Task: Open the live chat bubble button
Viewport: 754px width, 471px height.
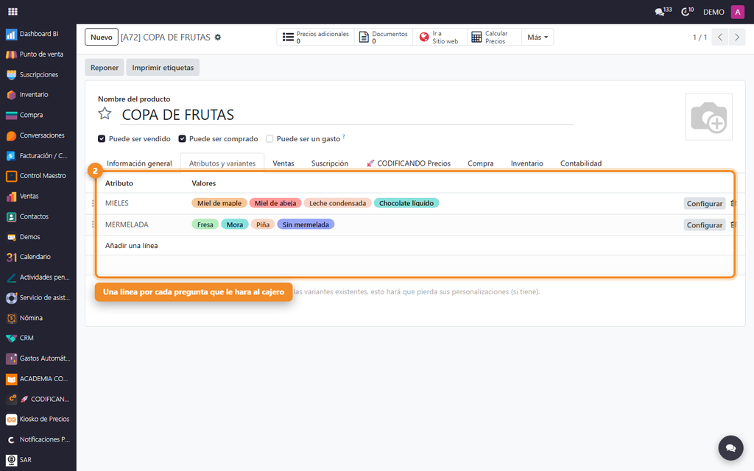Action: [730, 448]
